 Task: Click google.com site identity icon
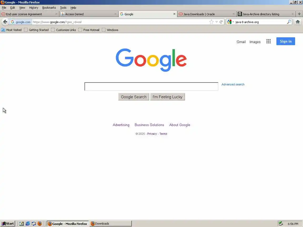[21, 22]
